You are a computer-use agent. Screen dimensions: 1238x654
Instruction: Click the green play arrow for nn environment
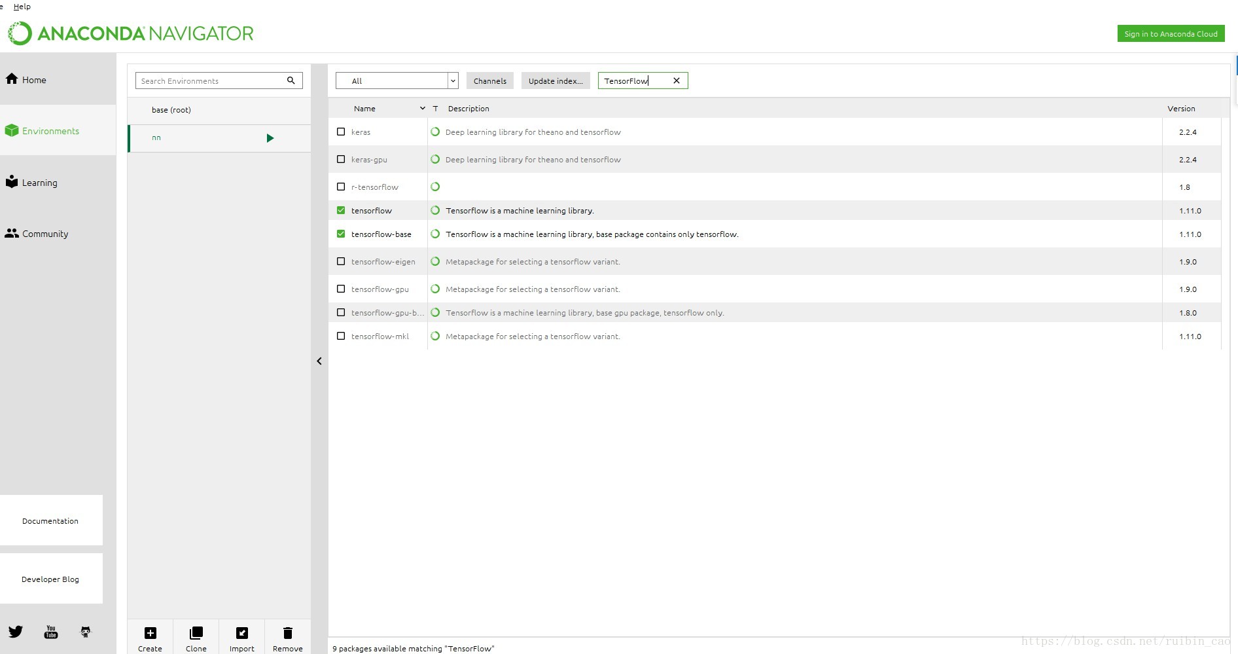pyautogui.click(x=270, y=138)
